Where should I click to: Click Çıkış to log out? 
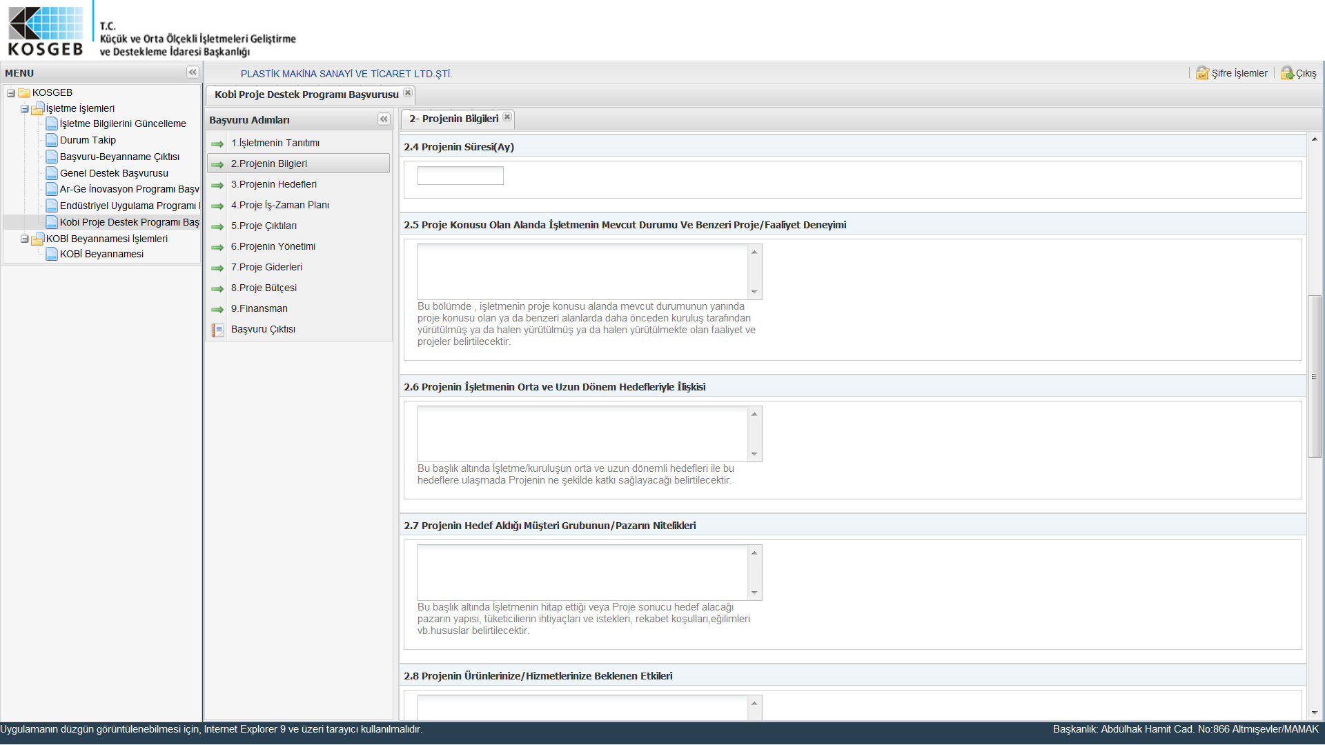[x=1306, y=73]
